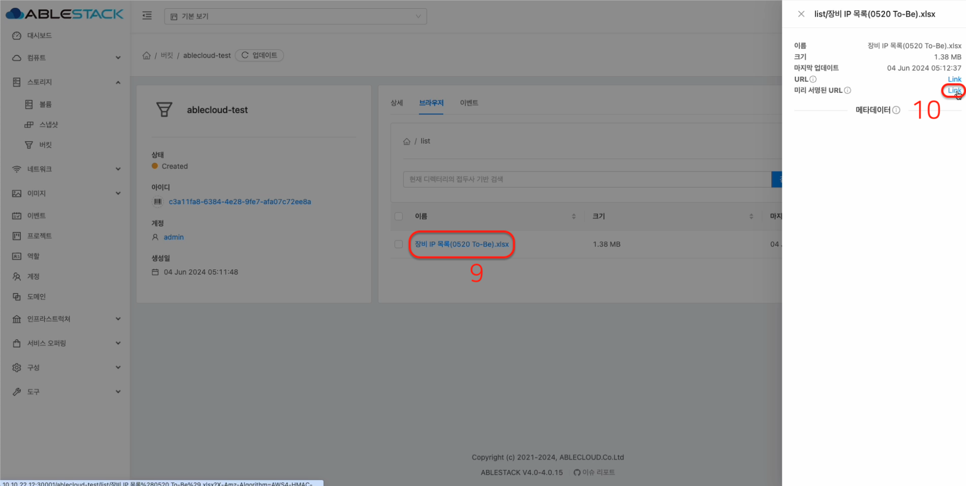The image size is (966, 486).
Task: Expand the Compute (컴퓨트) menu chevron
Action: pyautogui.click(x=118, y=58)
